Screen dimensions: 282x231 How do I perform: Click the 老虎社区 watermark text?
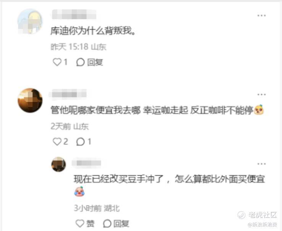click(263, 215)
